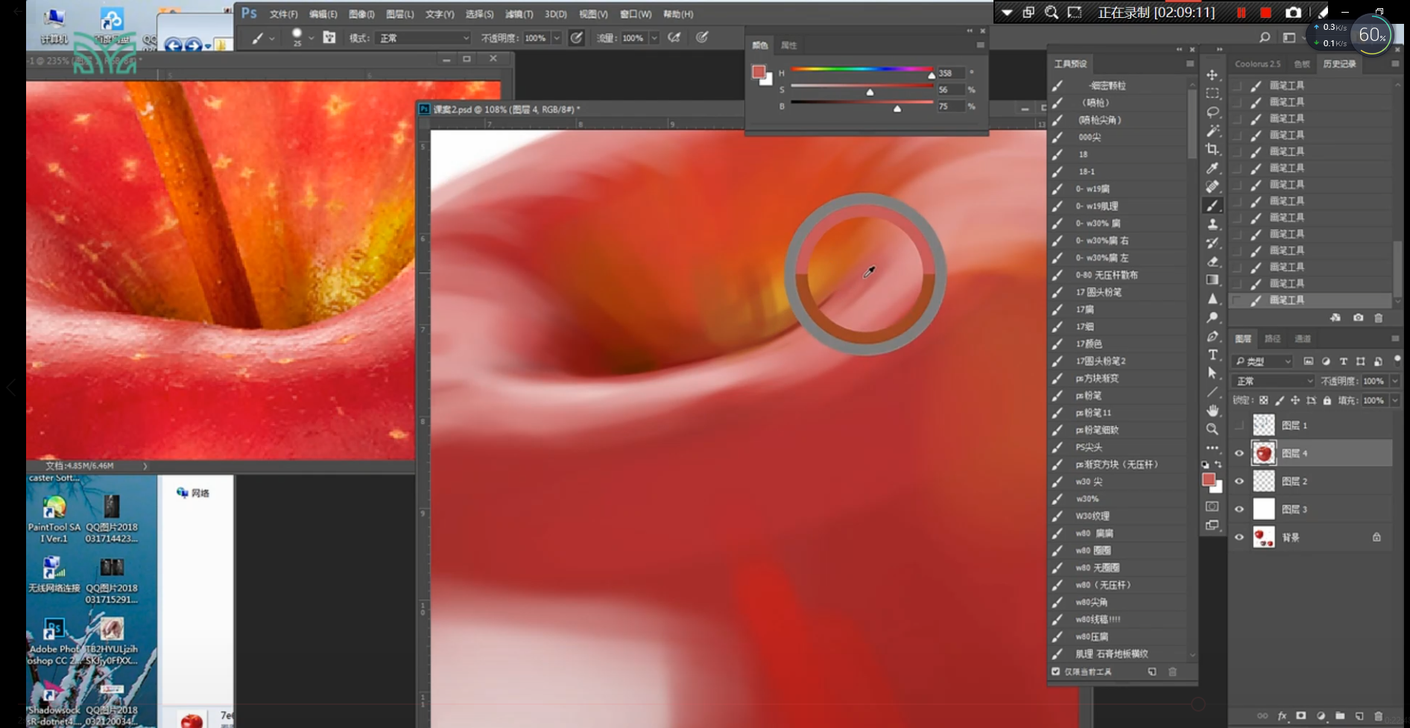Select the Lasso tool

click(1213, 112)
